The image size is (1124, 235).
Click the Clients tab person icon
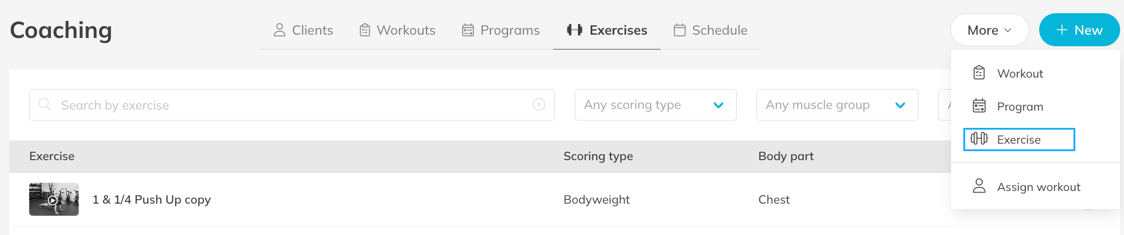pos(279,30)
